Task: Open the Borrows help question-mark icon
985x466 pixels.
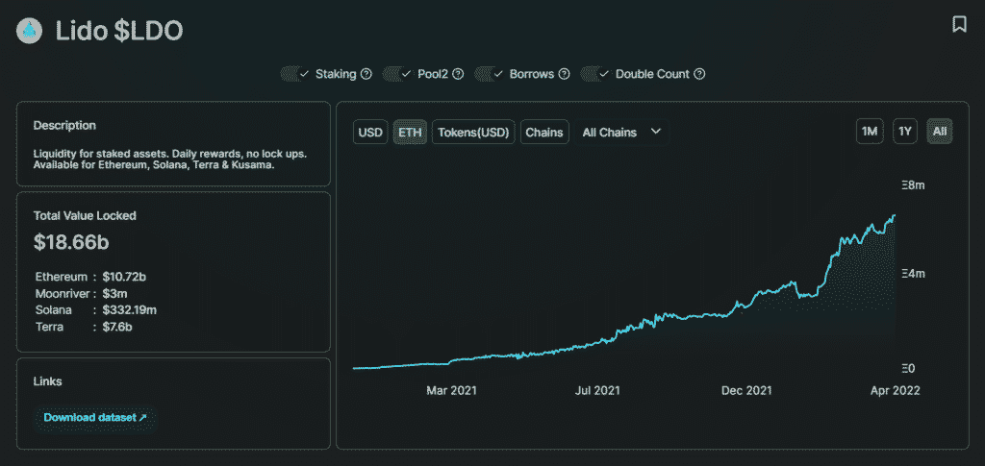Action: (x=564, y=74)
